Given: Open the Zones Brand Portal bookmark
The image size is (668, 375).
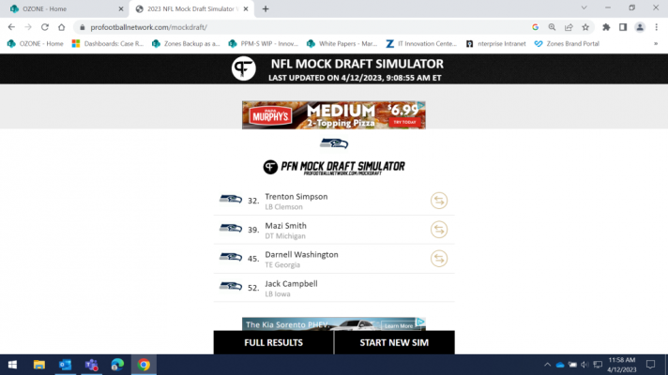Looking at the screenshot, I should point(567,43).
